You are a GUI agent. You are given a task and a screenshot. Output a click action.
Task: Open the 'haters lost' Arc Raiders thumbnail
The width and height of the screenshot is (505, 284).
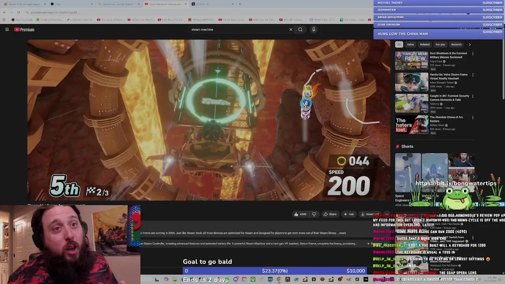point(411,125)
